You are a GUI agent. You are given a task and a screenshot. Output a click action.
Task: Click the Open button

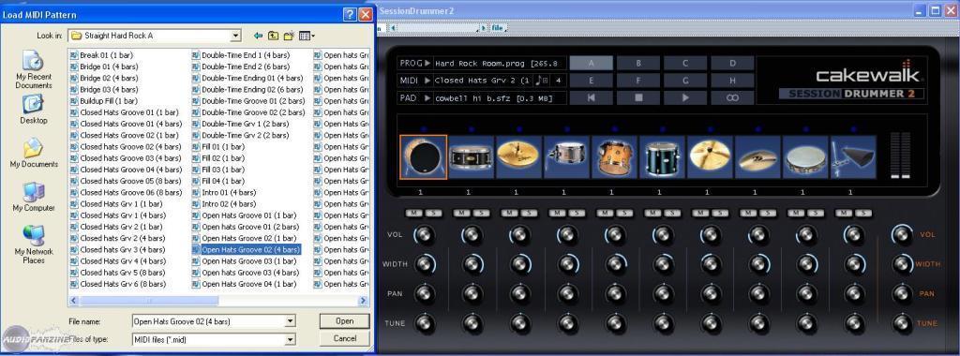(345, 321)
